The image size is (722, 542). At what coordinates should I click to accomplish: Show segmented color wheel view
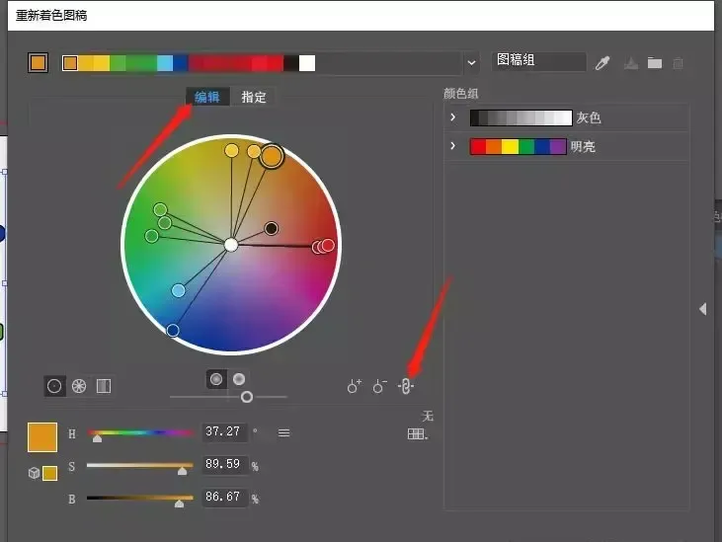[79, 386]
